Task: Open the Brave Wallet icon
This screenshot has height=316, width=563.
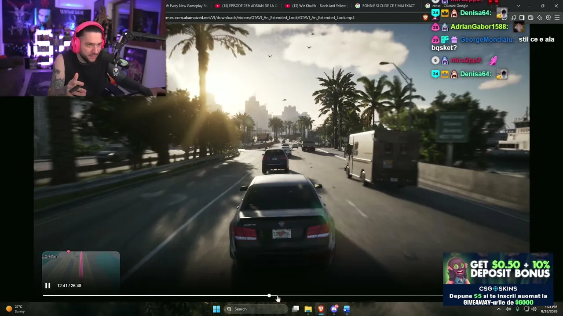Action: click(x=530, y=18)
